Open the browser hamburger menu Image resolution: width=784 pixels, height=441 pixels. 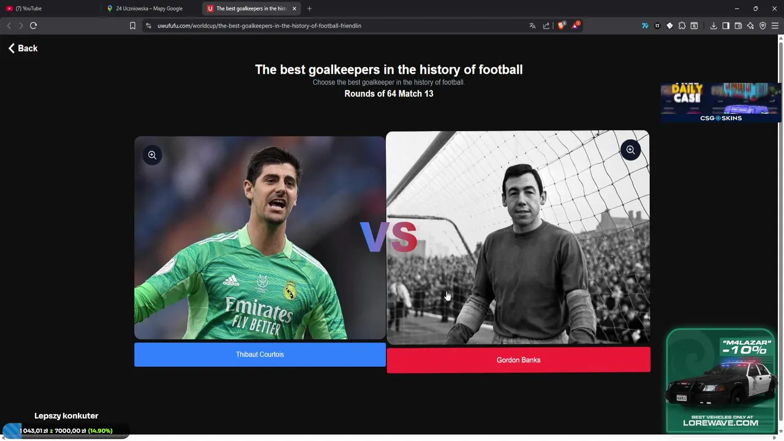(x=775, y=26)
